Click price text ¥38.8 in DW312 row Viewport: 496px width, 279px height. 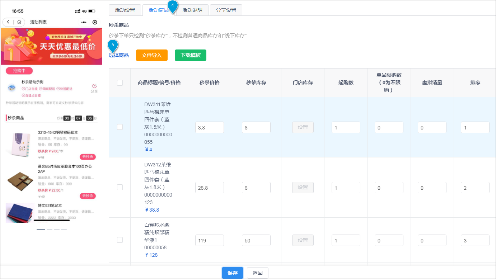(x=152, y=210)
